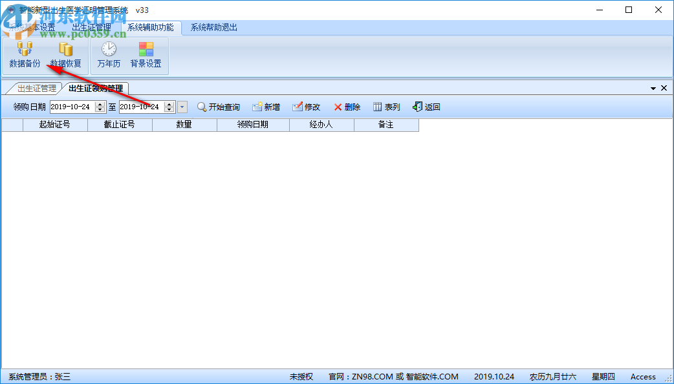The width and height of the screenshot is (674, 384).
Task: Click the 新增 add-record icon
Action: 266,106
